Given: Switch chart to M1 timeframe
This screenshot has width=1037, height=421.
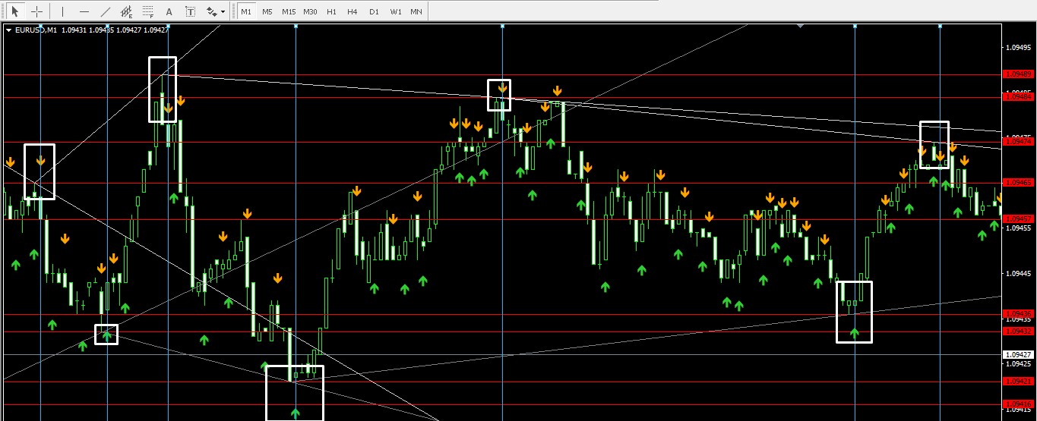Looking at the screenshot, I should pos(246,11).
